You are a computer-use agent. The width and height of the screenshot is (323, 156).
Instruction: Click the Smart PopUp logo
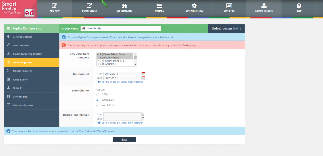pyautogui.click(x=19, y=9)
